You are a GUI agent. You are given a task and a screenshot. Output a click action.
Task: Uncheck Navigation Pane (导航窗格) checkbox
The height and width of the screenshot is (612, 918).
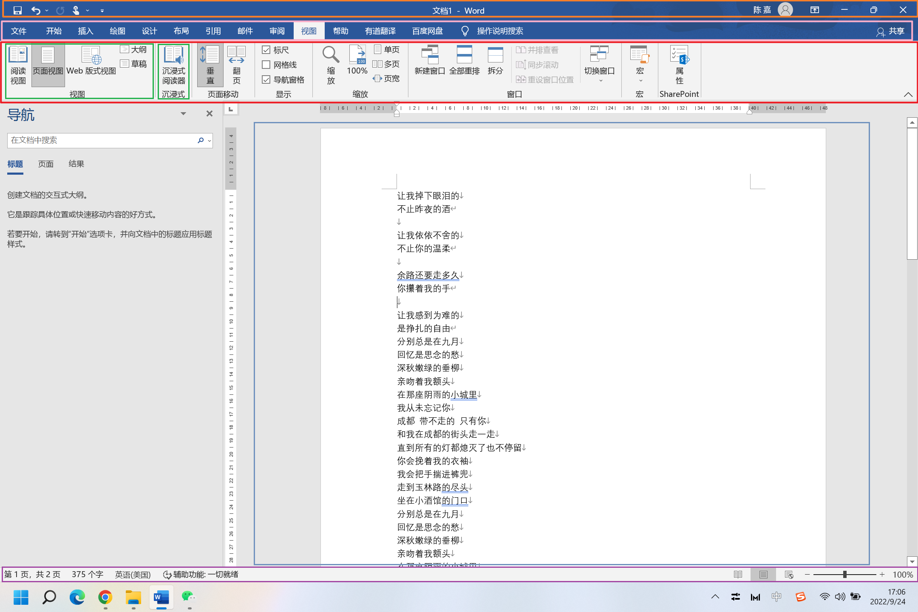point(266,80)
